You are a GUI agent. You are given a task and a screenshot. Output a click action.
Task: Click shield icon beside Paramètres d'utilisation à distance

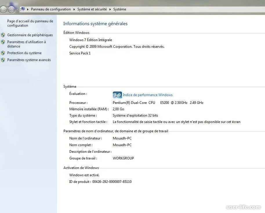3,42
